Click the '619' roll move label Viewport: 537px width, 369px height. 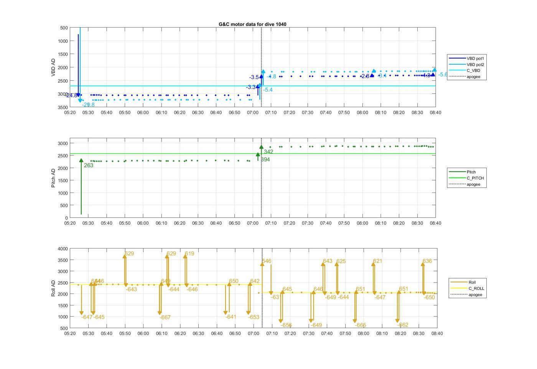point(189,253)
